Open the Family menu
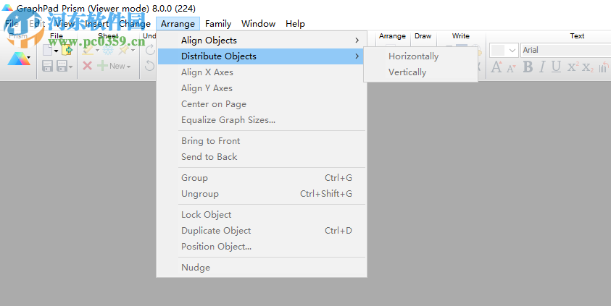 (x=218, y=24)
